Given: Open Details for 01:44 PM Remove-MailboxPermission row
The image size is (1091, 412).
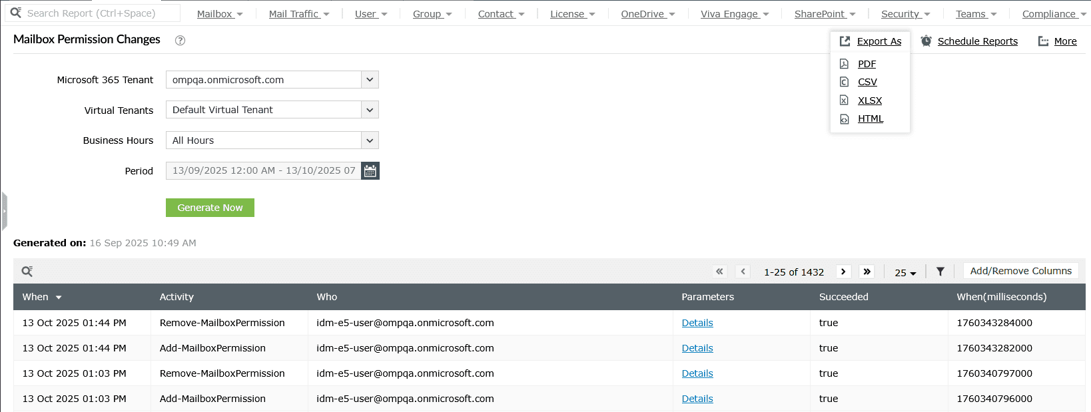Looking at the screenshot, I should point(697,323).
